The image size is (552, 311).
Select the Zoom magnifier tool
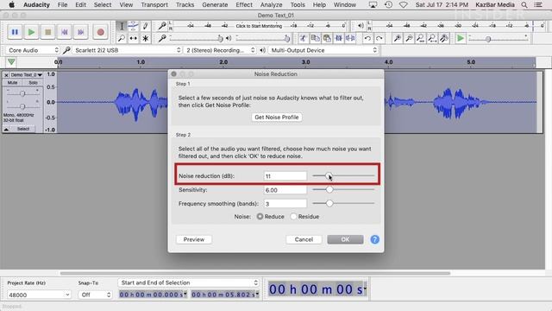[122, 38]
